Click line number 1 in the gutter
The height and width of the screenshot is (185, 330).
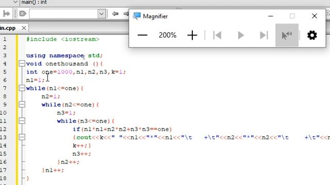(5, 39)
